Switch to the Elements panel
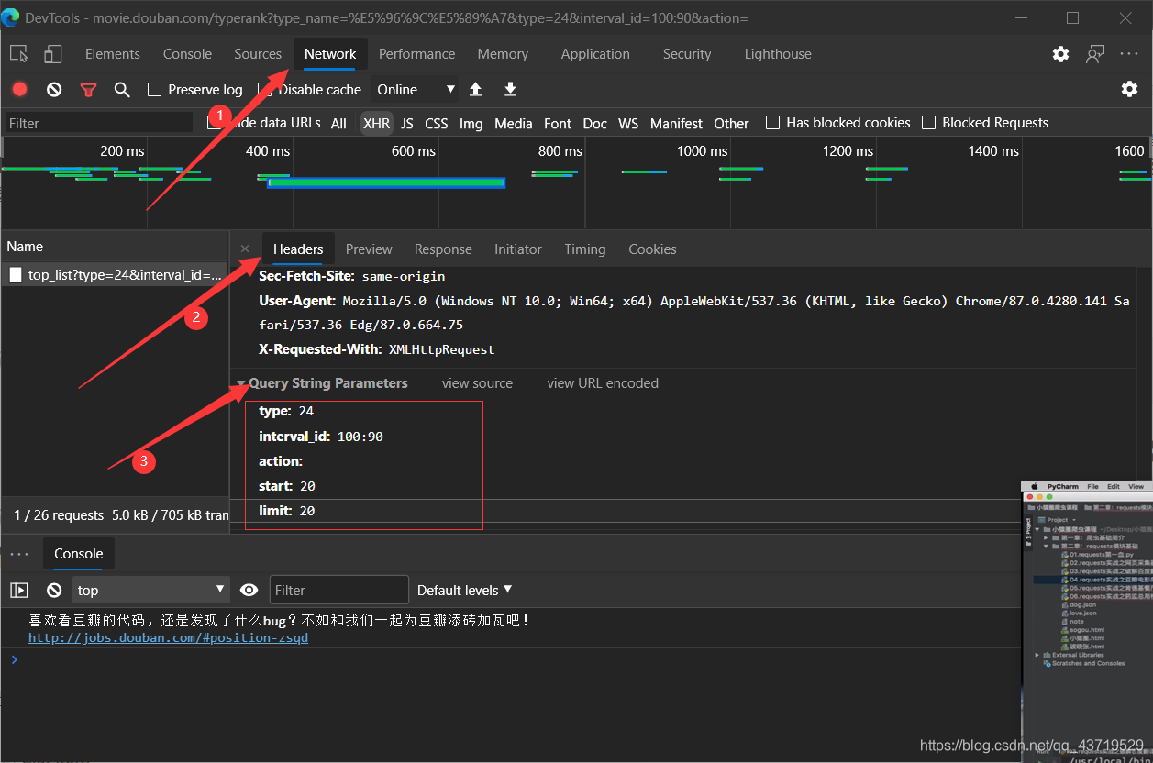The width and height of the screenshot is (1153, 763). pos(113,54)
